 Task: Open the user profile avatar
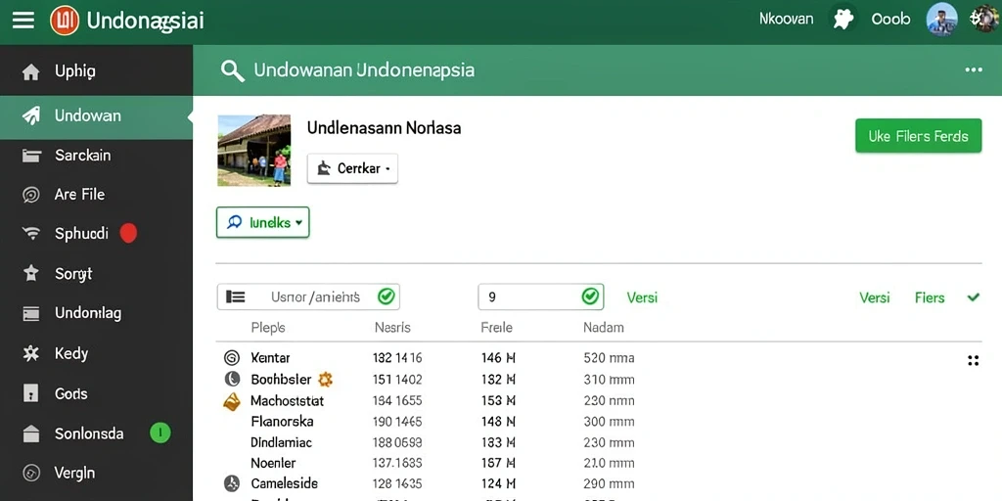(942, 20)
